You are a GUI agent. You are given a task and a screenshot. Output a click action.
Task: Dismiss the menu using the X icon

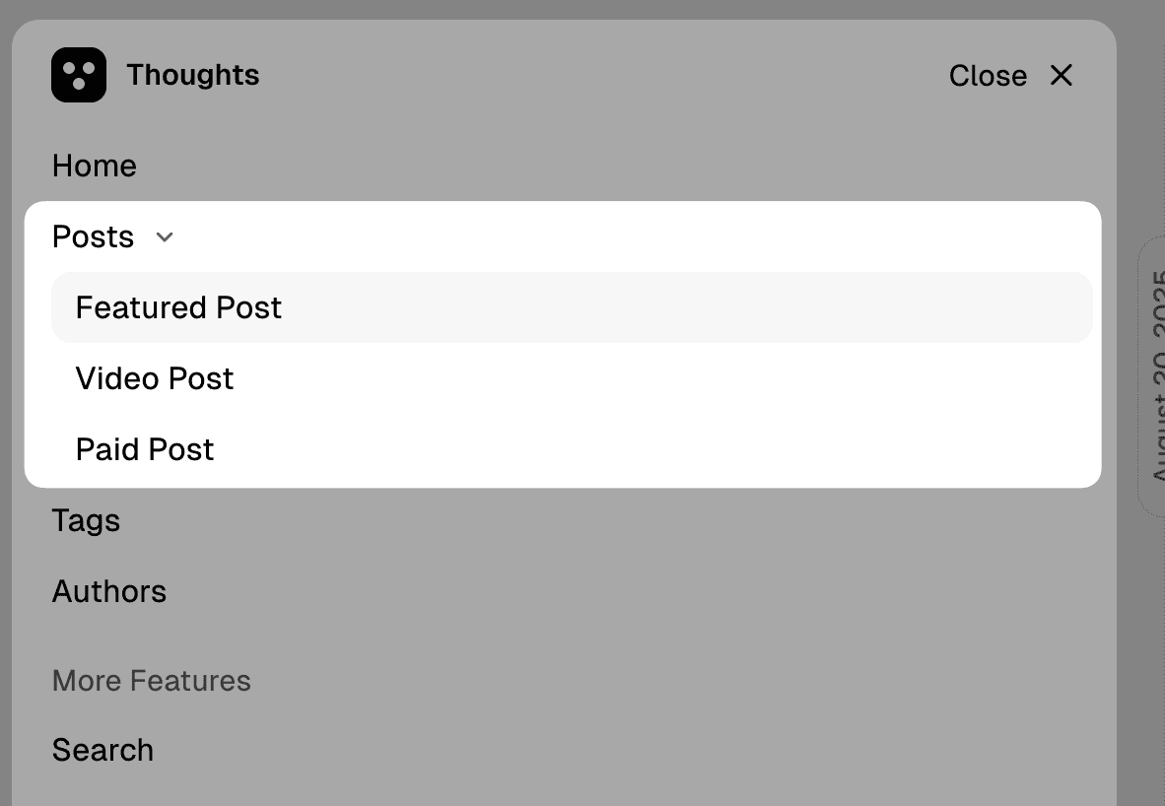(x=1060, y=75)
